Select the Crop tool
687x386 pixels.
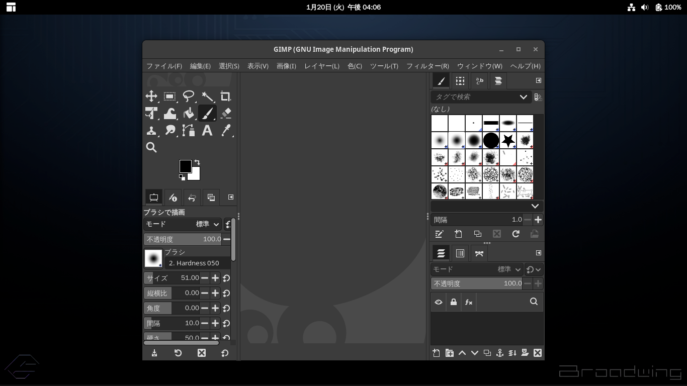[x=226, y=96]
